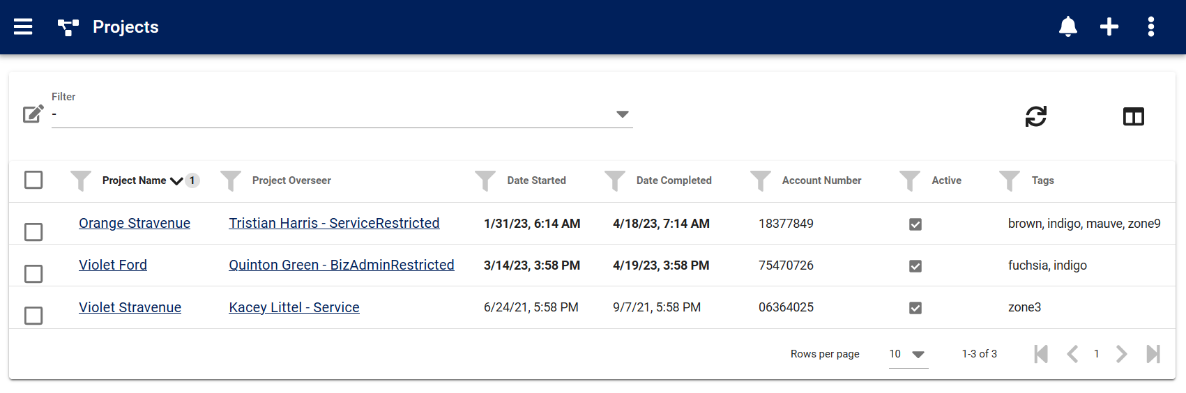Go to the next page arrow
The height and width of the screenshot is (393, 1186).
[x=1121, y=354]
